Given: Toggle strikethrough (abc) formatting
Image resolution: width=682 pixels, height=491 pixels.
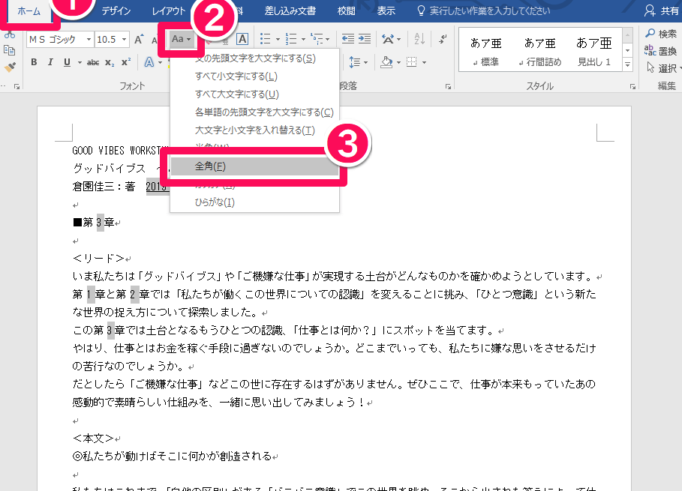Looking at the screenshot, I should click(92, 62).
